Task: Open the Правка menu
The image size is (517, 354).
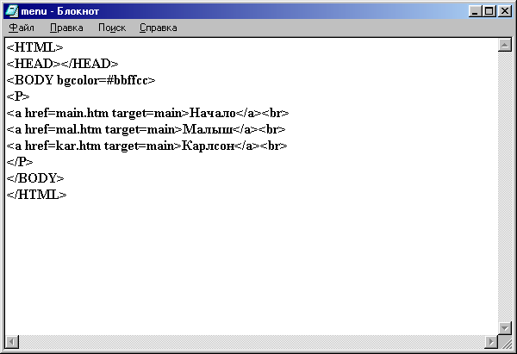Action: (66, 28)
